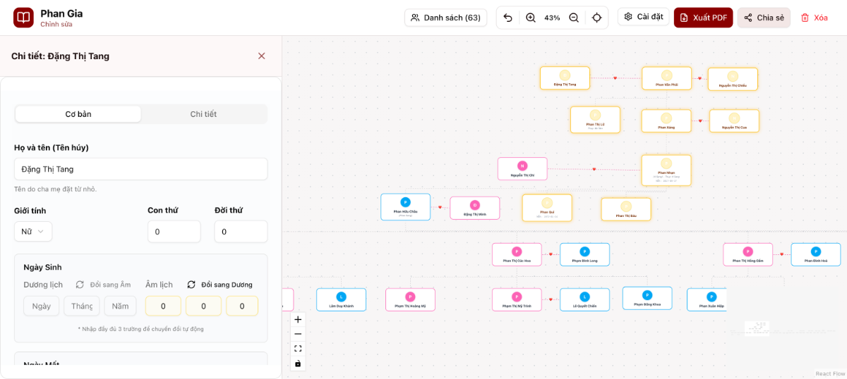Select the Cơ bản tab
Viewport: 847px width, 379px height.
point(78,114)
